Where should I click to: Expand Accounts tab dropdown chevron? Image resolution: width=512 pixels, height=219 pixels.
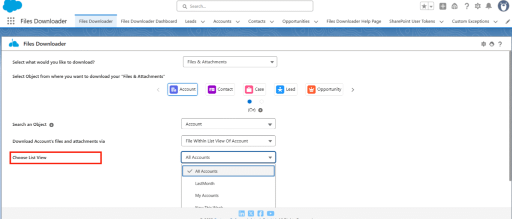(x=237, y=22)
